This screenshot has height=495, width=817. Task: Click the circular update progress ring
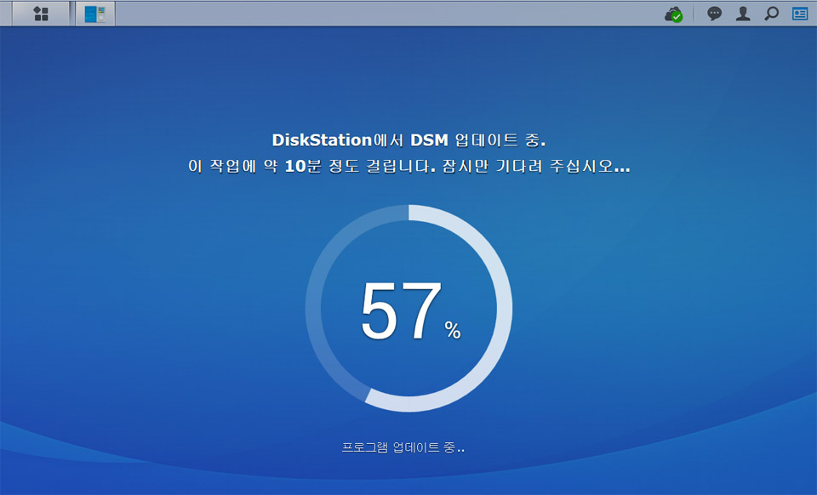(x=408, y=308)
